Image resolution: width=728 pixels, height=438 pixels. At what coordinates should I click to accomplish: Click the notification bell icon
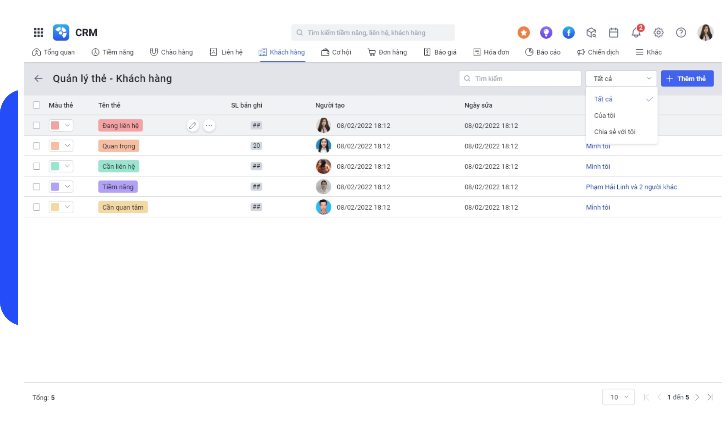click(x=636, y=33)
